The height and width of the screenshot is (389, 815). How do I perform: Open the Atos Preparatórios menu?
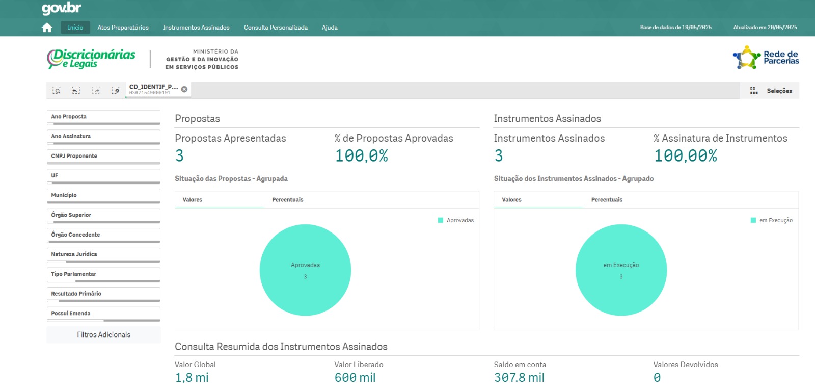(123, 28)
